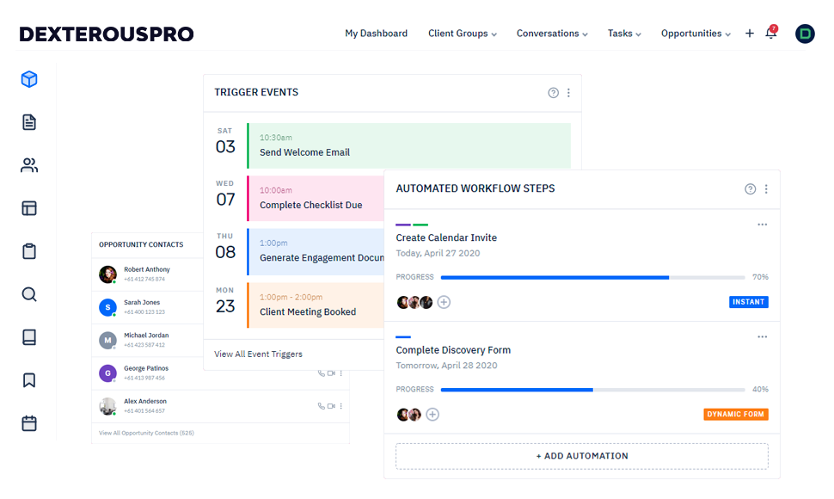Open the calendar icon in the sidebar
The width and height of the screenshot is (834, 499).
[29, 423]
